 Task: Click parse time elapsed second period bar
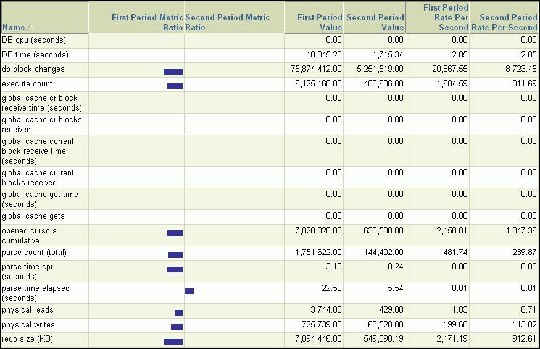click(x=189, y=291)
